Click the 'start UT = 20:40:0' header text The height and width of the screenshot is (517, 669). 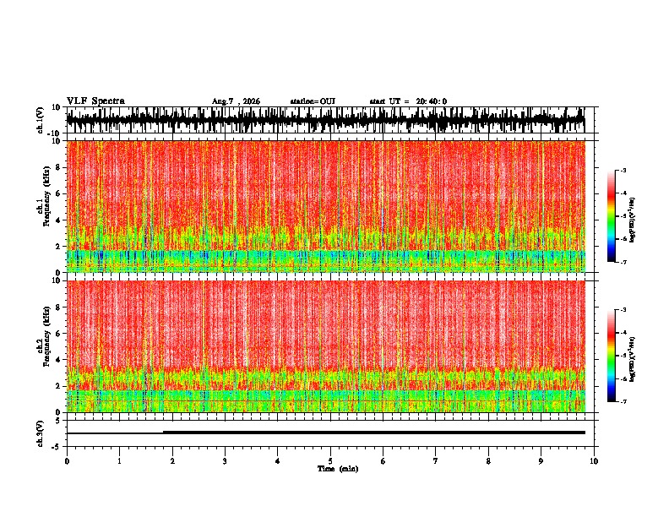pos(408,101)
